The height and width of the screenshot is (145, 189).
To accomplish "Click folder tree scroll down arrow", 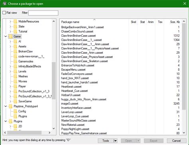I will [54, 128].
